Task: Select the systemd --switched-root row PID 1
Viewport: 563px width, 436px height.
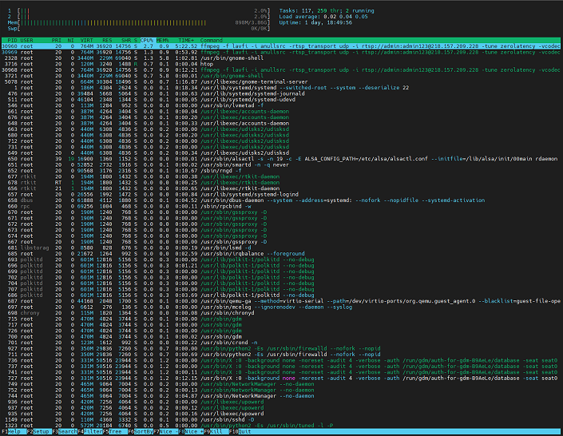Action: (x=281, y=88)
